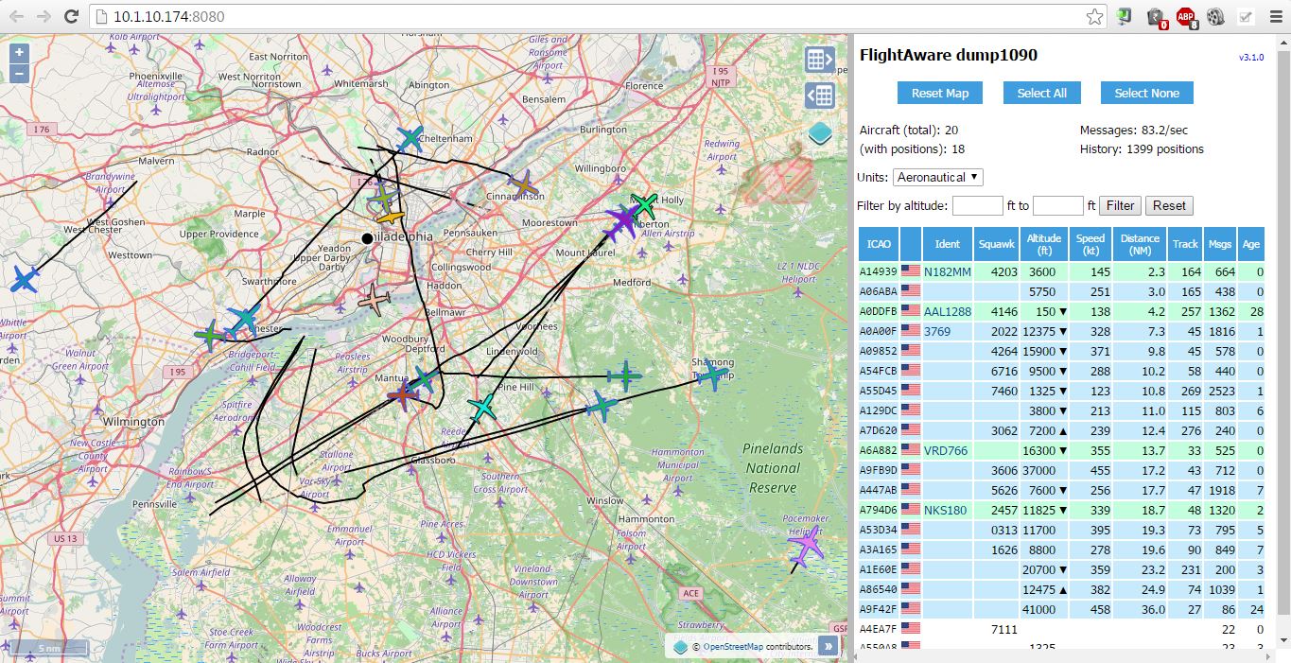
Task: Select aircraft row VRD766
Action: tap(1061, 450)
